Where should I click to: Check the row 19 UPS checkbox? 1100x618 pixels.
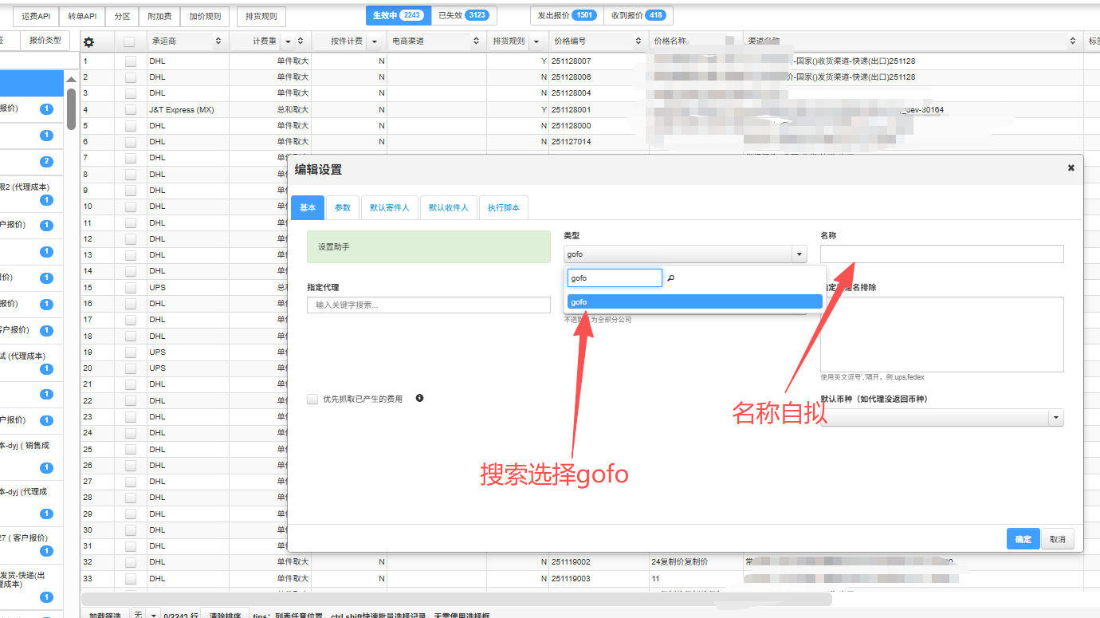click(131, 352)
